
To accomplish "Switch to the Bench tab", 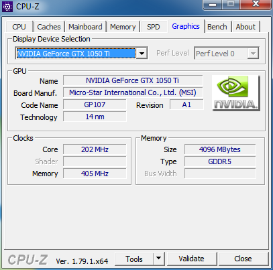I will pos(217,27).
